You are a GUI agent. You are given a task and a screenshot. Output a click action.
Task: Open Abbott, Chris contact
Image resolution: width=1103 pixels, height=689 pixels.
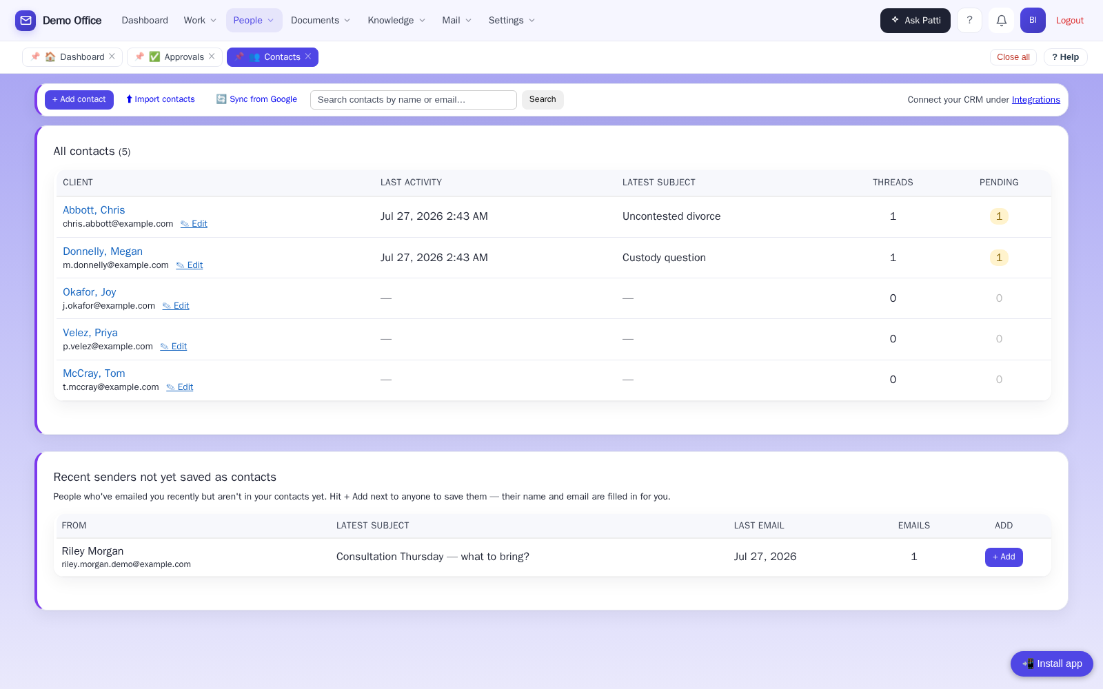coord(94,210)
